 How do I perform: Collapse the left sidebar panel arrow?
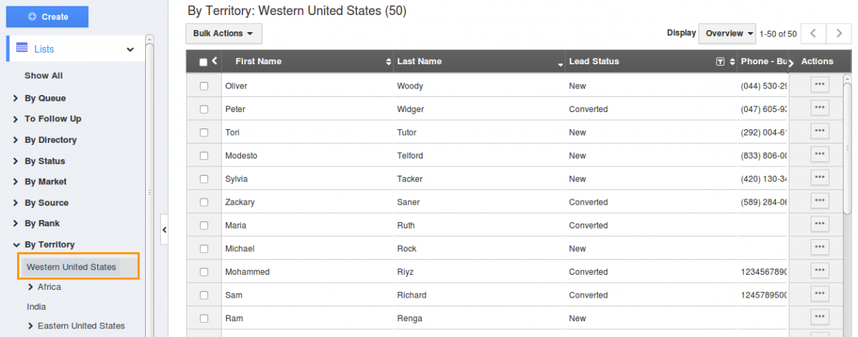(x=164, y=230)
